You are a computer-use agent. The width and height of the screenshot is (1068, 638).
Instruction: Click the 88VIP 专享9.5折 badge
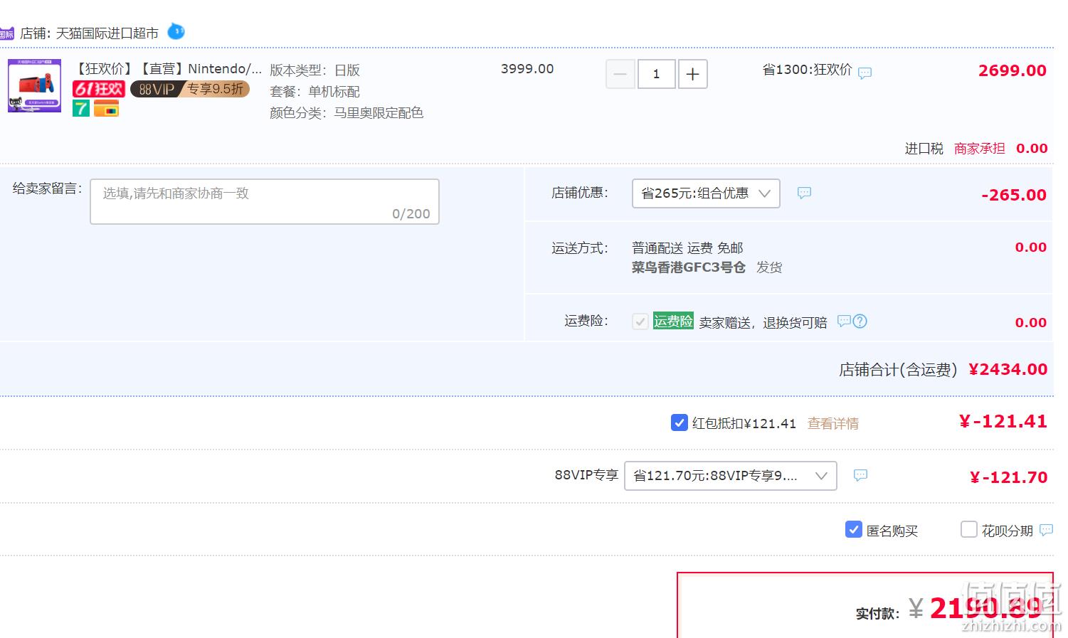(189, 89)
